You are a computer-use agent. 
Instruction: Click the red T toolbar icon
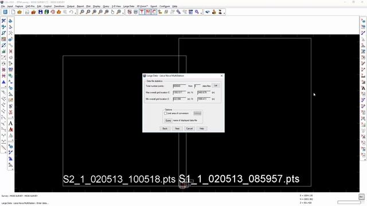coord(142,12)
